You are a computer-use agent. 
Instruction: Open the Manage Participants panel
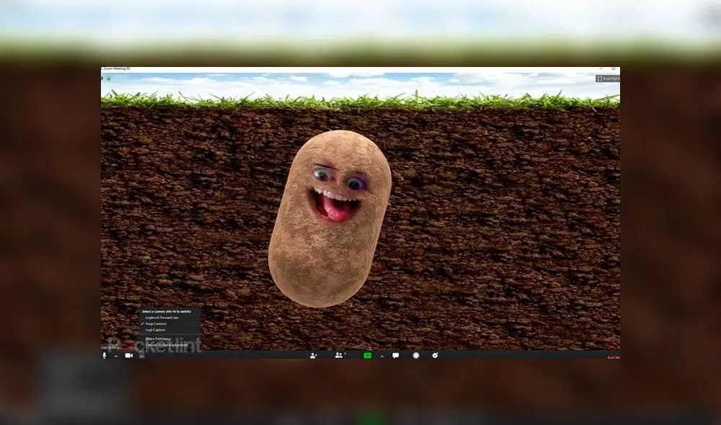(338, 356)
